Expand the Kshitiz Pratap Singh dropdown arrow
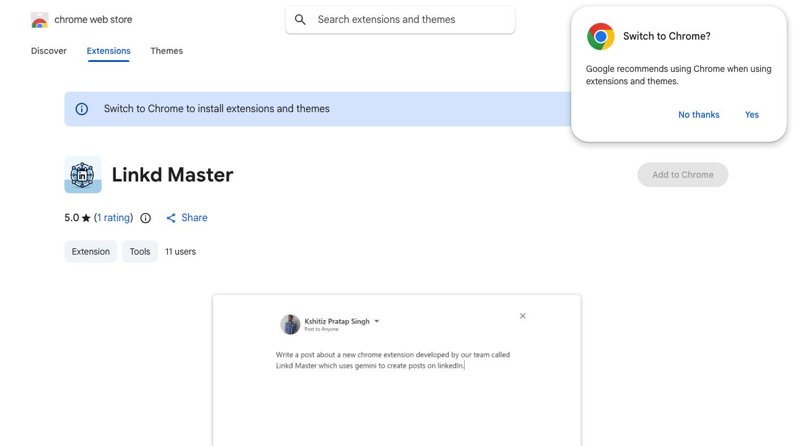Image resolution: width=793 pixels, height=446 pixels. 377,321
